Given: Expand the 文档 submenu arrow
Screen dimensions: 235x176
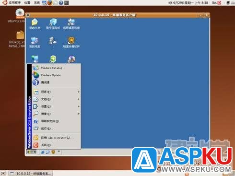Looking at the screenshot, I should [x=79, y=99].
